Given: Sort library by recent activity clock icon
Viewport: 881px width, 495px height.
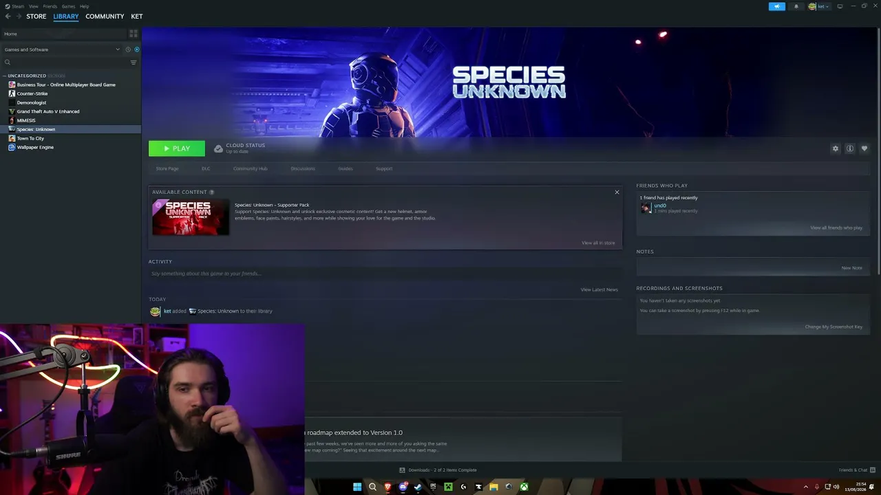Looking at the screenshot, I should point(128,49).
